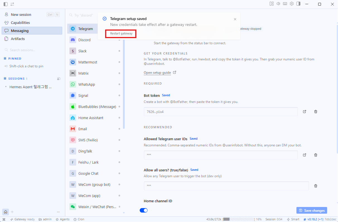The width and height of the screenshot is (338, 222).
Task: Click version v0.18.2 in status bar
Action: point(313,219)
